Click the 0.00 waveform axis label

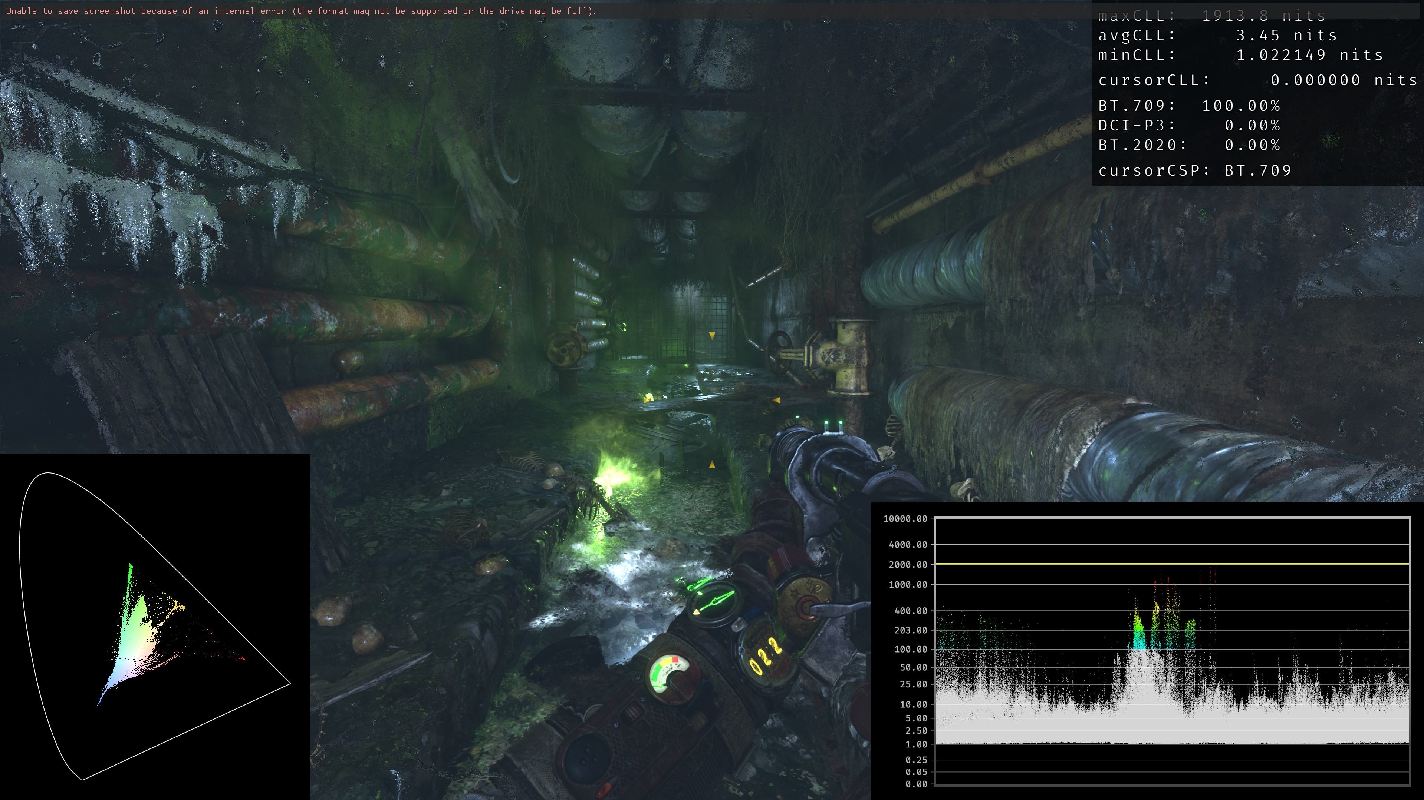916,784
